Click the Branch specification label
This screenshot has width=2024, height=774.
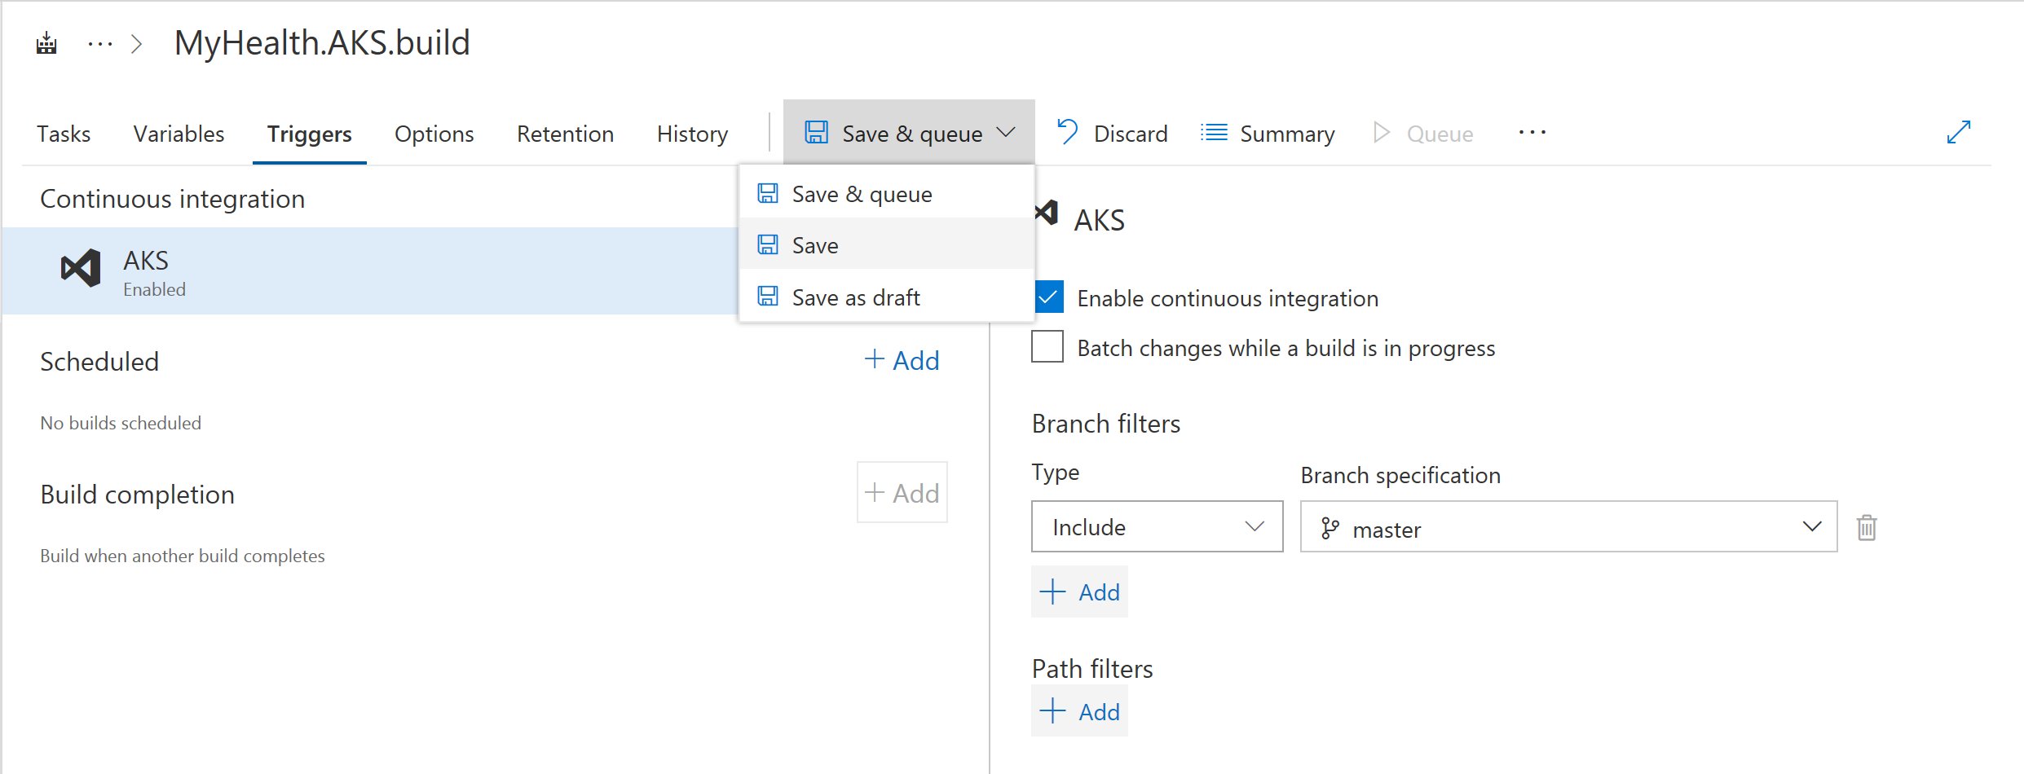[x=1400, y=475]
